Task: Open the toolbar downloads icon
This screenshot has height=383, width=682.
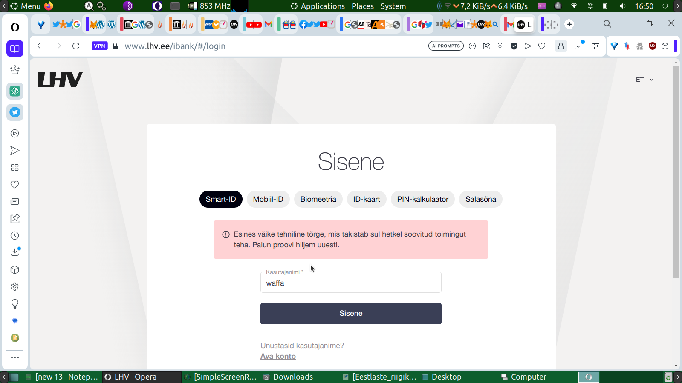Action: point(579,45)
